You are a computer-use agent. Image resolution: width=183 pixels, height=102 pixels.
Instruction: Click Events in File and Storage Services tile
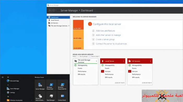[x=80, y=68]
